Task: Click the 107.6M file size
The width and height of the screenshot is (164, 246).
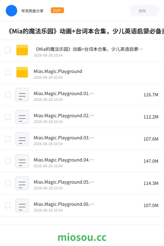Action: coord(151,139)
